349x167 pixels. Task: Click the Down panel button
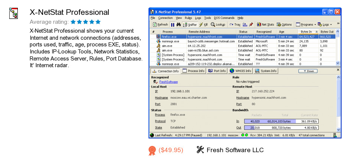pyautogui.click(x=308, y=71)
